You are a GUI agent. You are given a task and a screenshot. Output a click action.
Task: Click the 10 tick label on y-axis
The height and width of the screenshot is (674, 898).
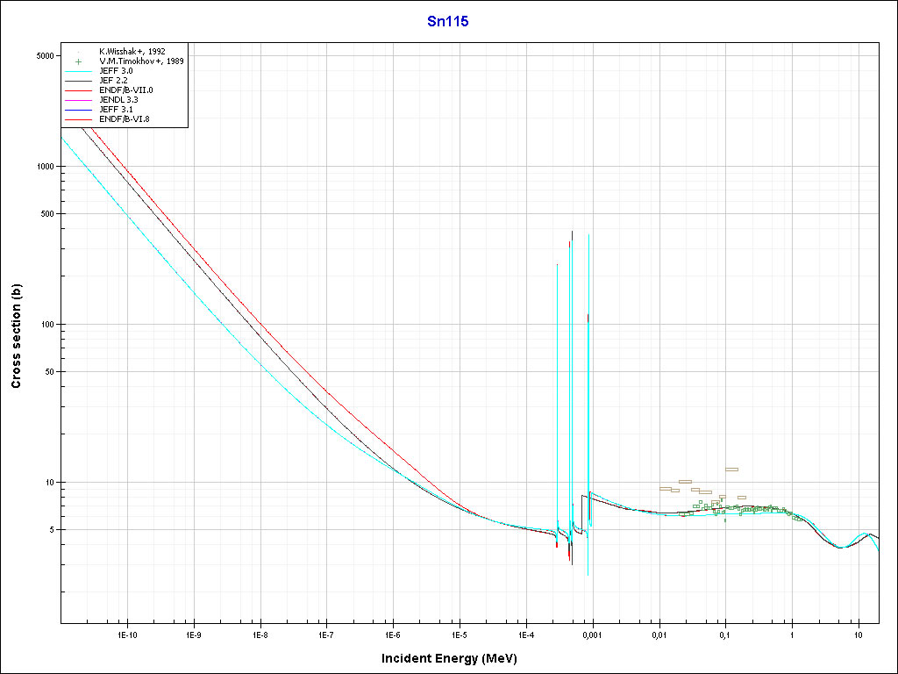51,483
